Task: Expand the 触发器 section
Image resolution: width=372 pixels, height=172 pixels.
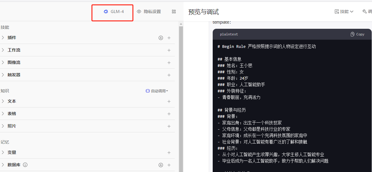Action: (3, 75)
